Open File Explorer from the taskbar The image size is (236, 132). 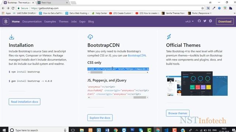(82, 130)
